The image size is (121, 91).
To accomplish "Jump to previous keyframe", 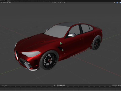I will (59, 85).
